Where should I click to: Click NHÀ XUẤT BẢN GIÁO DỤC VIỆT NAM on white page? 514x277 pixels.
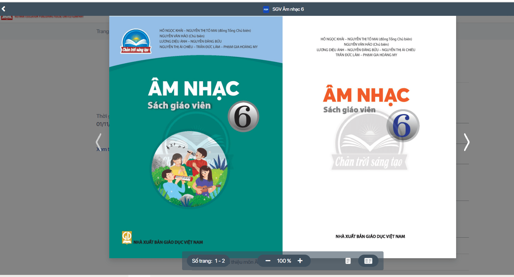coord(370,236)
